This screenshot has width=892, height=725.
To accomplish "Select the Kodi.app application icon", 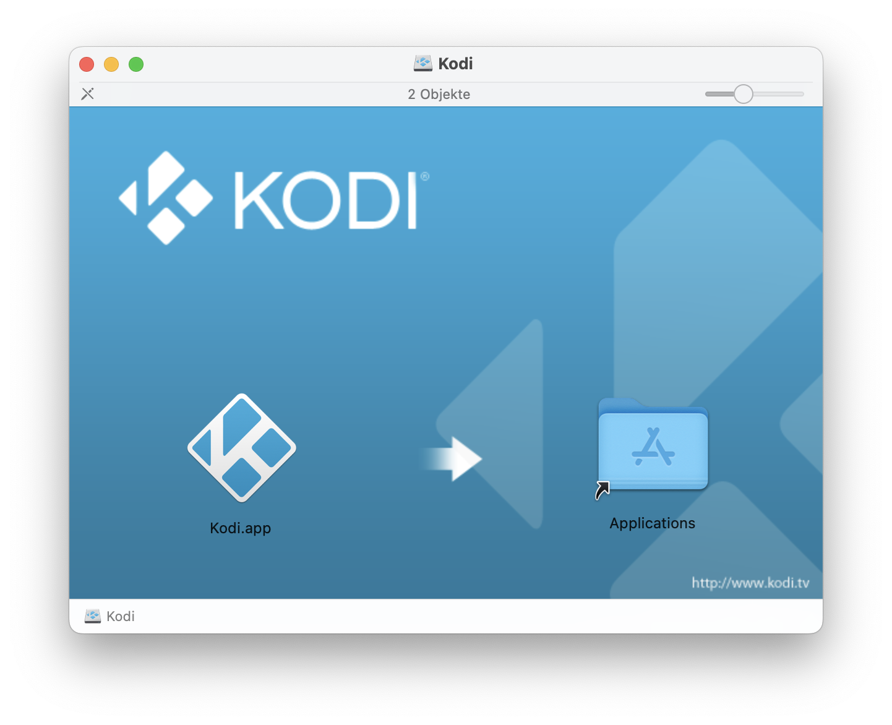I will 241,448.
